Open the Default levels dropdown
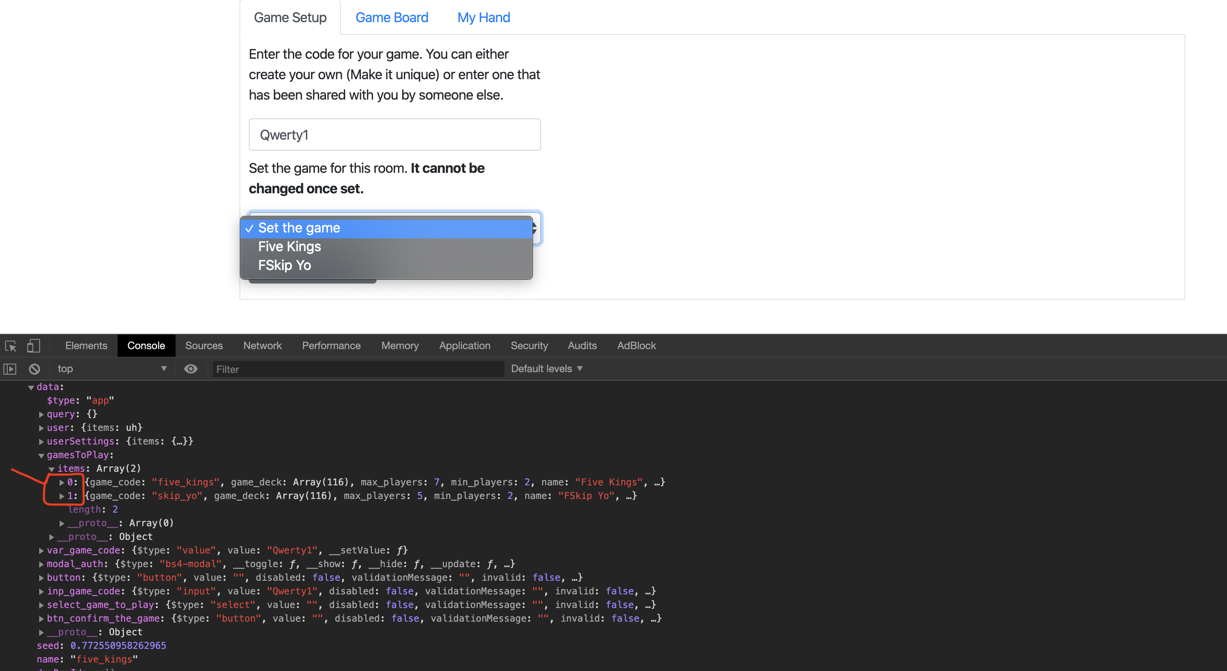Image resolution: width=1227 pixels, height=671 pixels. [x=547, y=369]
